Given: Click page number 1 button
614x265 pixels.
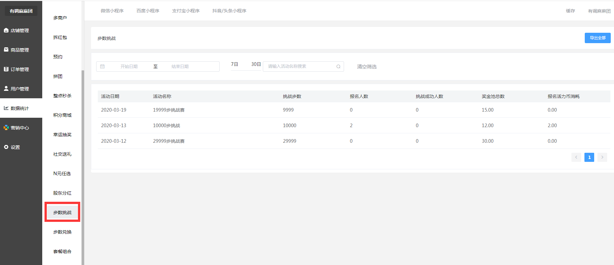Looking at the screenshot, I should [589, 157].
